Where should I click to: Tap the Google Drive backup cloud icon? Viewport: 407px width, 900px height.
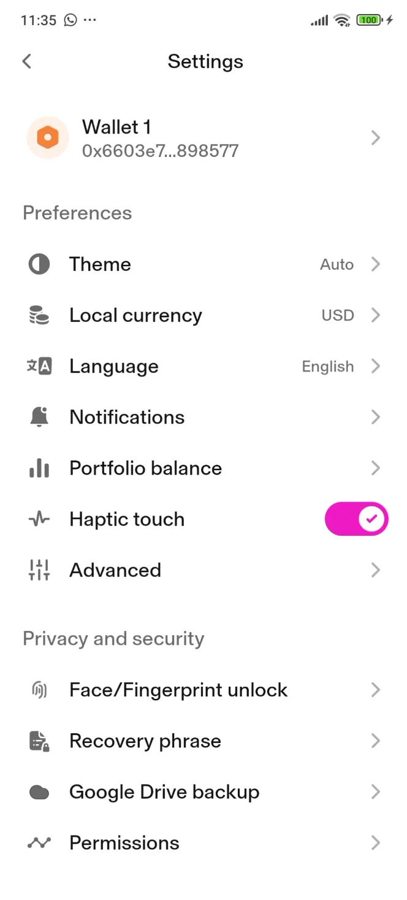coord(39,792)
